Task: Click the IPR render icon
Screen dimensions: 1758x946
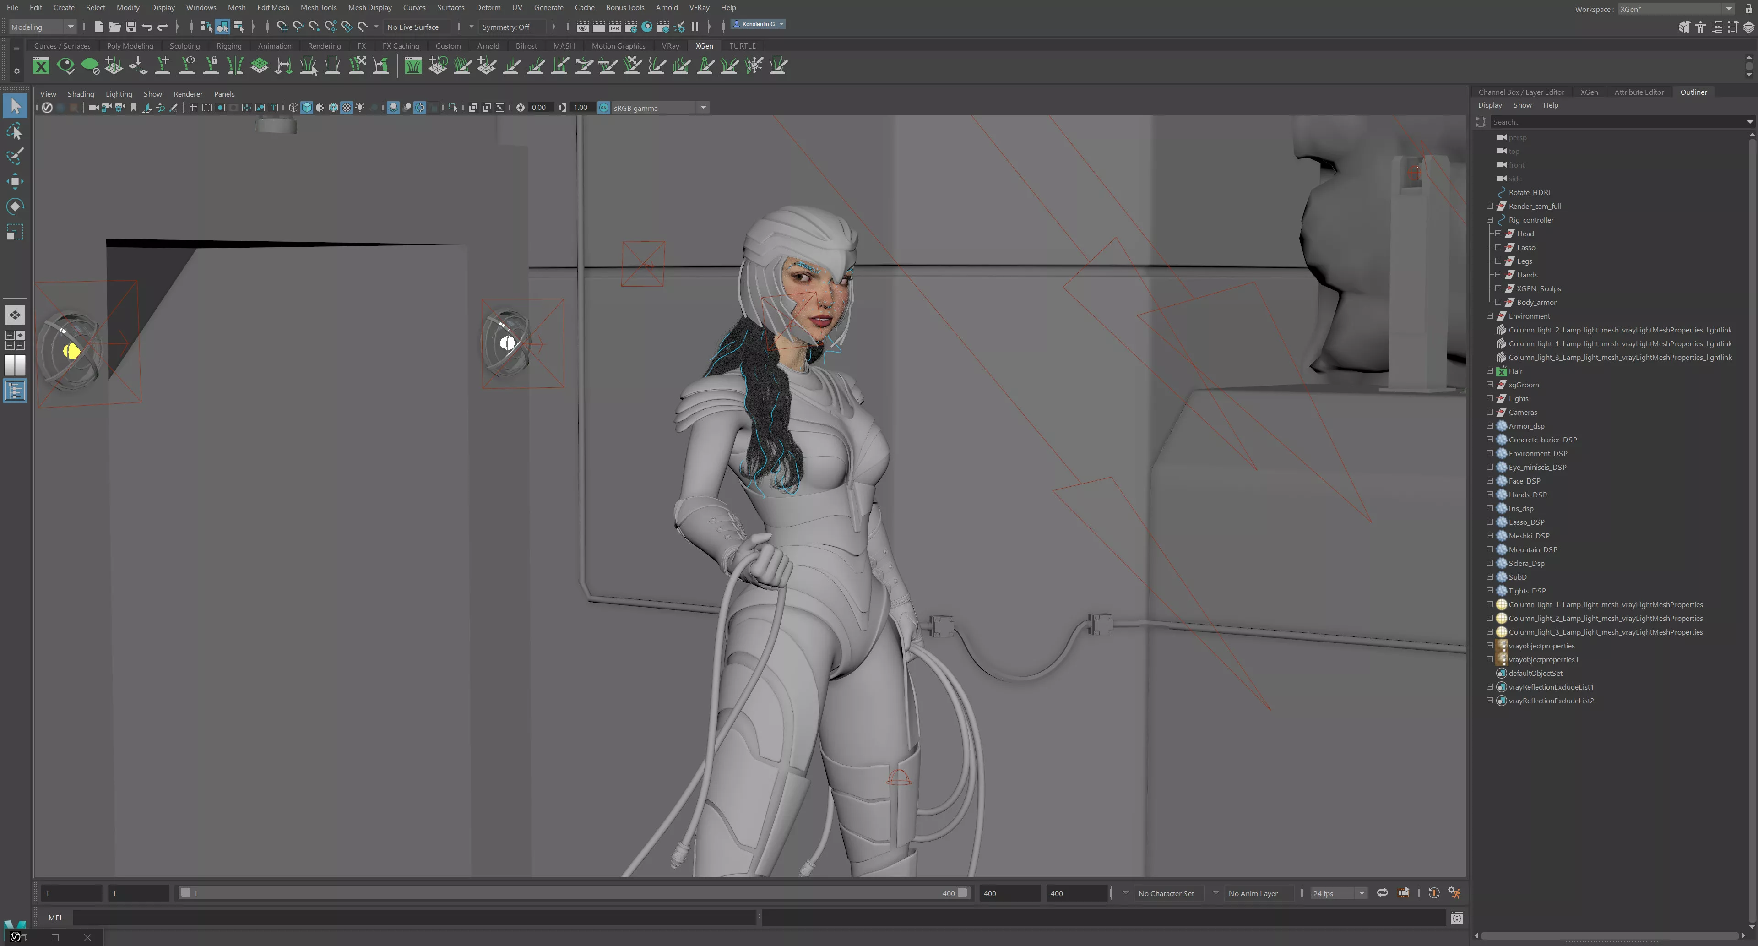Action: [x=614, y=27]
